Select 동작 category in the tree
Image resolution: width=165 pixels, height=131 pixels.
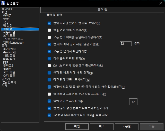coord(4,46)
